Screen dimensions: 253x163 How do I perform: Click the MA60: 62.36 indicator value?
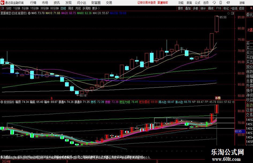pos(84,13)
